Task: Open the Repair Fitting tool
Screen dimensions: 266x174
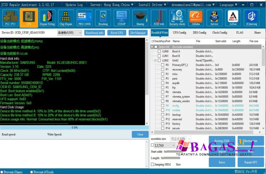Action: click(x=47, y=18)
